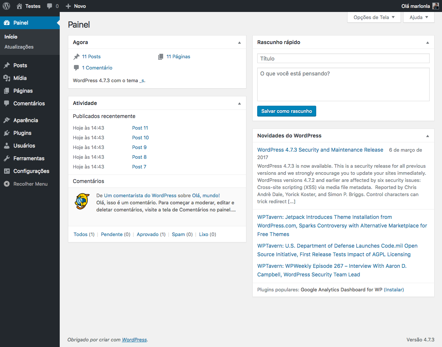Open the comments bubble icon in admin bar
This screenshot has height=347, width=442.
[50, 6]
